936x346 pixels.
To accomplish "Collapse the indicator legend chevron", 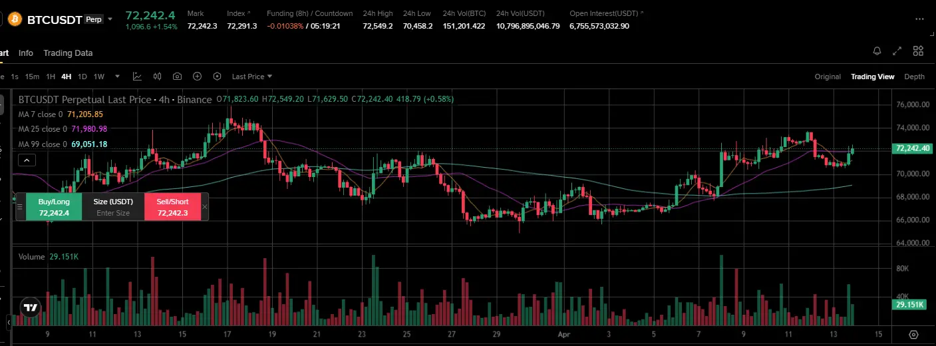I will pyautogui.click(x=27, y=160).
